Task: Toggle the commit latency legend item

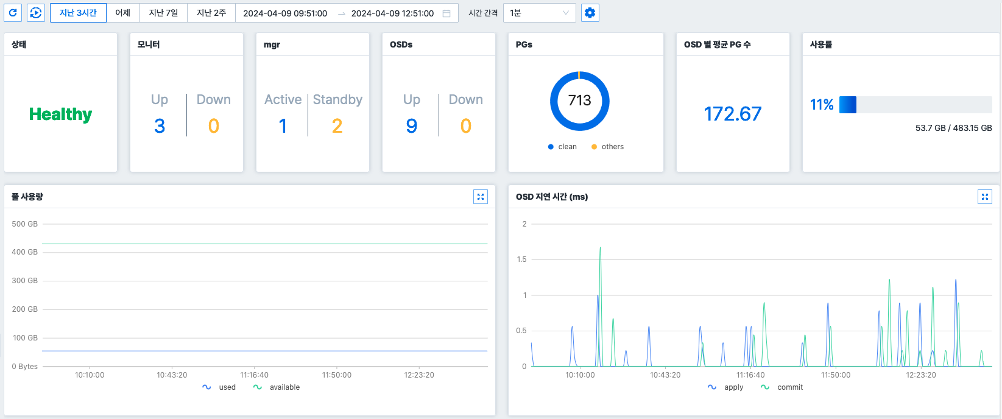Action: pos(782,387)
